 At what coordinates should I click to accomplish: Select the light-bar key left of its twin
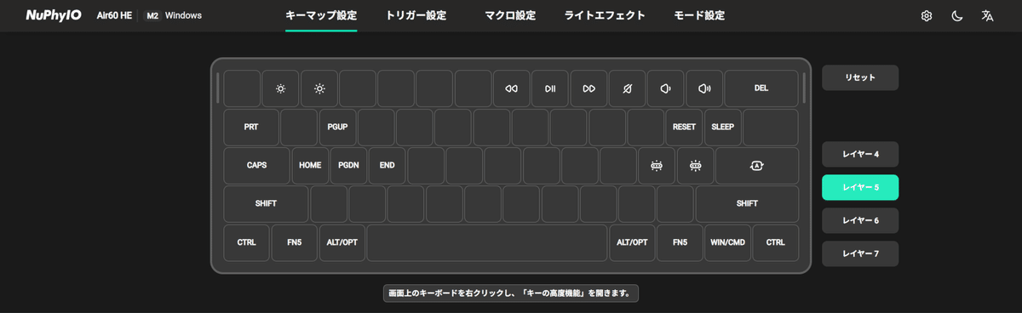(657, 166)
